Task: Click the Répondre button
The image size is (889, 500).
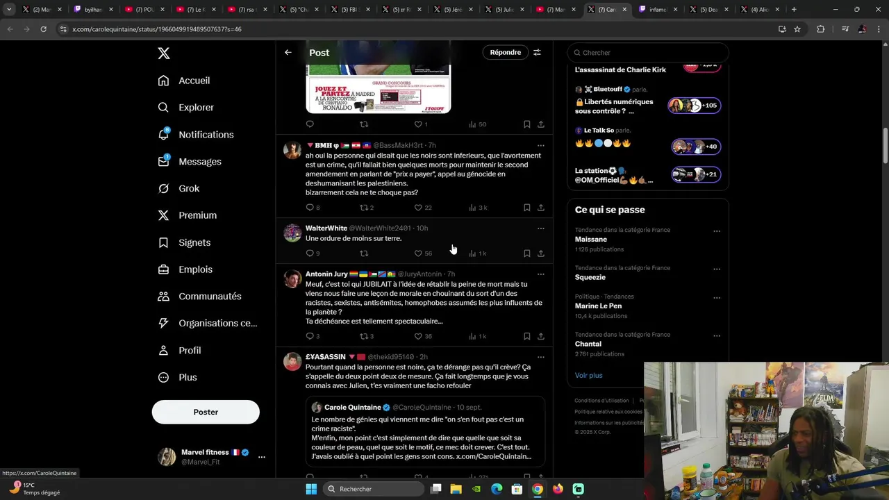Action: [505, 53]
